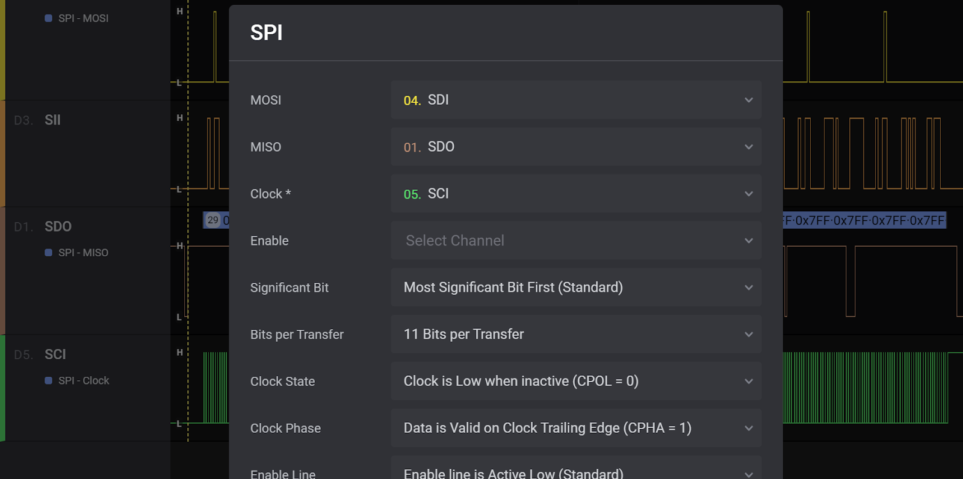Click the SPI - MISO analyzer badge icon

pos(49,253)
